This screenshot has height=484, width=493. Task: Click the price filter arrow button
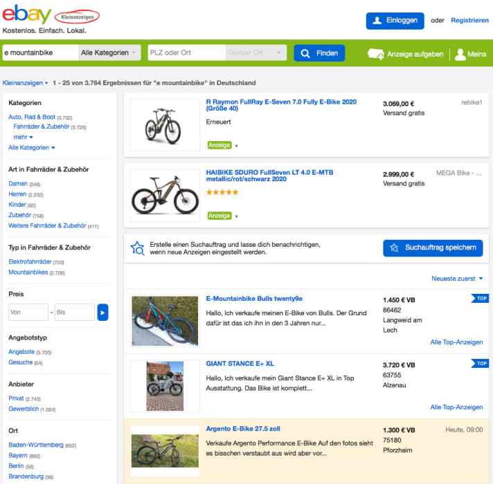coord(102,312)
